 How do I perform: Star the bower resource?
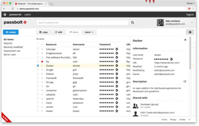pos(42,111)
